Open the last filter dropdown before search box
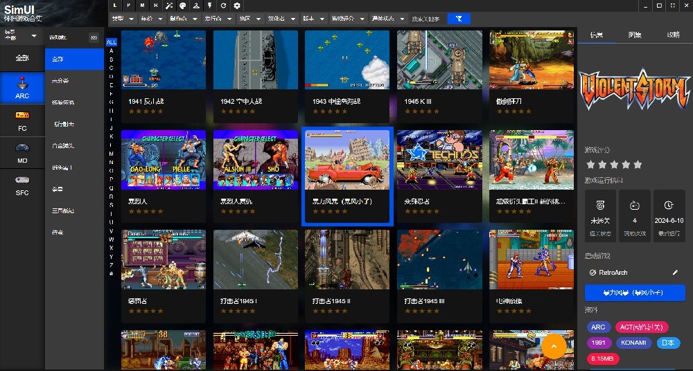 click(x=387, y=19)
